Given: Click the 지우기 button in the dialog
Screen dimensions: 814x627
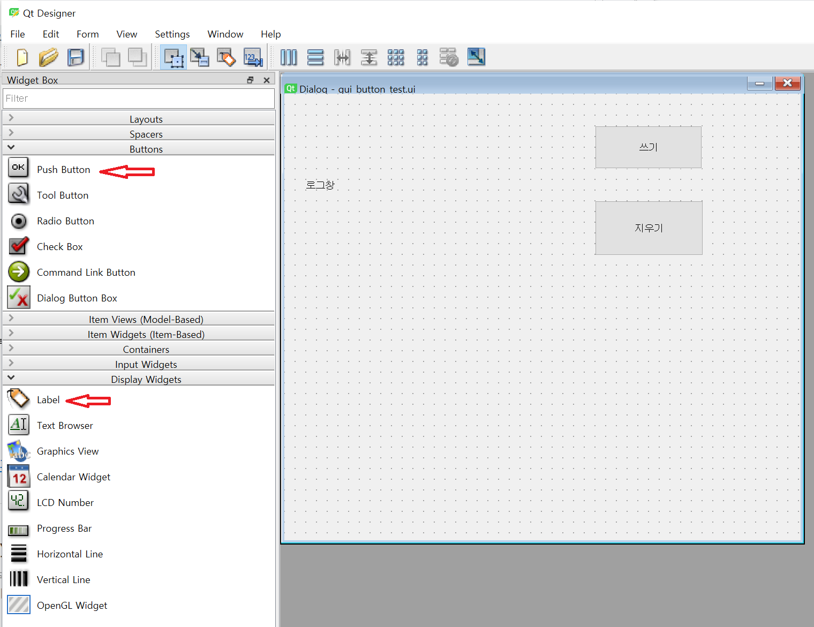Looking at the screenshot, I should 648,228.
